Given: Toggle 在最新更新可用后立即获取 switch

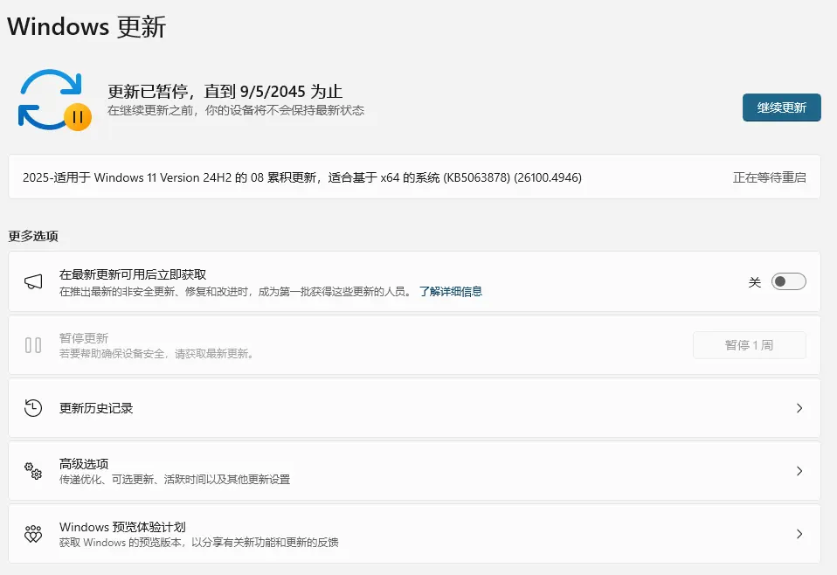Looking at the screenshot, I should [x=788, y=281].
